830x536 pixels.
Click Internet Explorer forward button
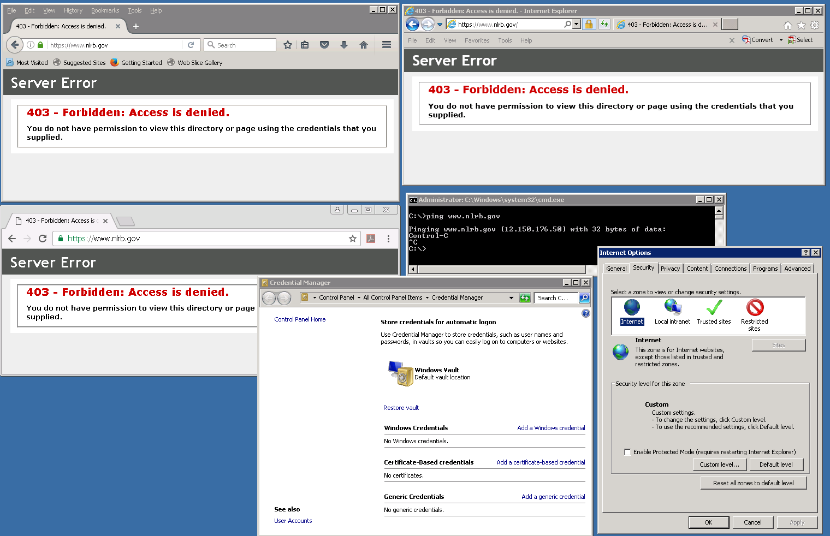pyautogui.click(x=428, y=24)
